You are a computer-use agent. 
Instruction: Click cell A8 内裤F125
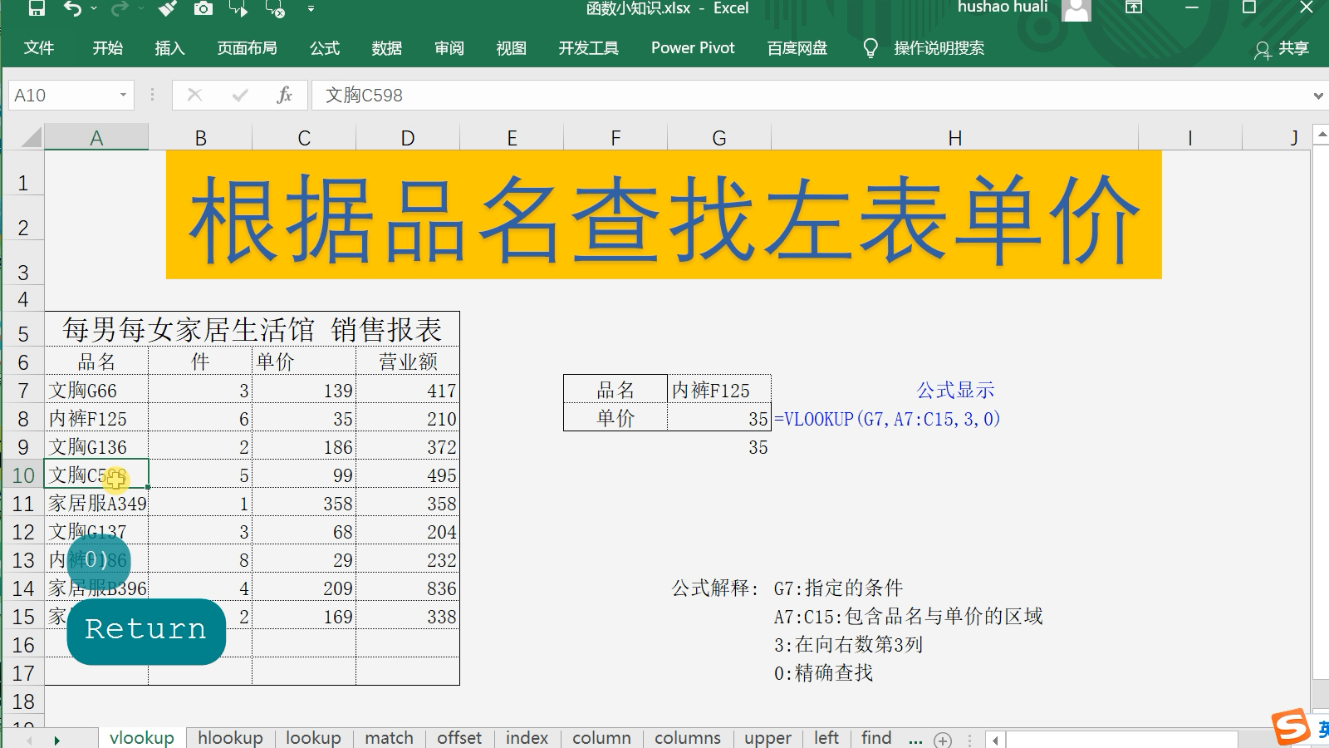point(96,419)
